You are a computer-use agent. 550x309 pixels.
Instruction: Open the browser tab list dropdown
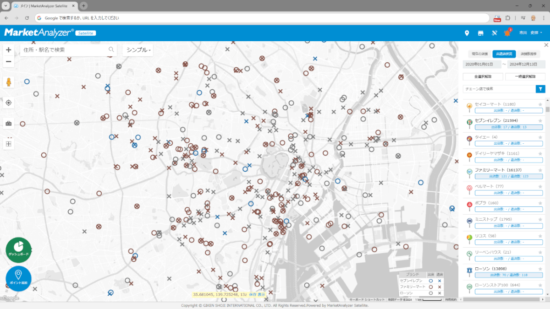pos(5,5)
